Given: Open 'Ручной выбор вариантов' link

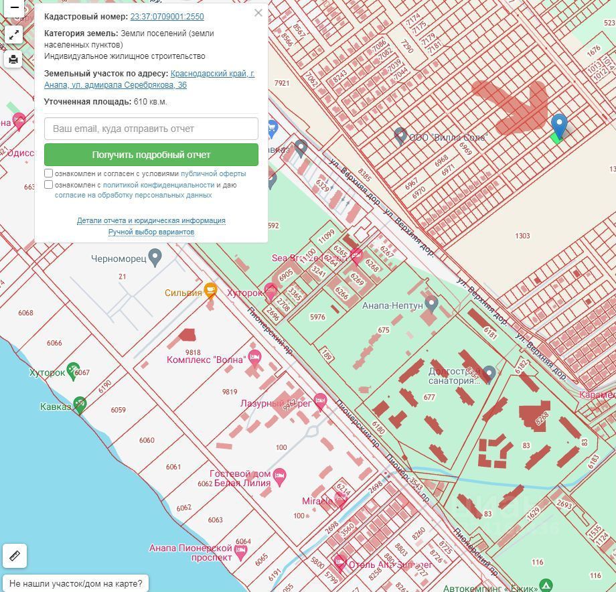Looking at the screenshot, I should pos(151,232).
